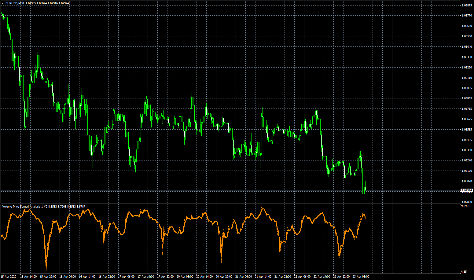
Task: Click the 20 Apr 06:00 time label
Action: (x=185, y=277)
